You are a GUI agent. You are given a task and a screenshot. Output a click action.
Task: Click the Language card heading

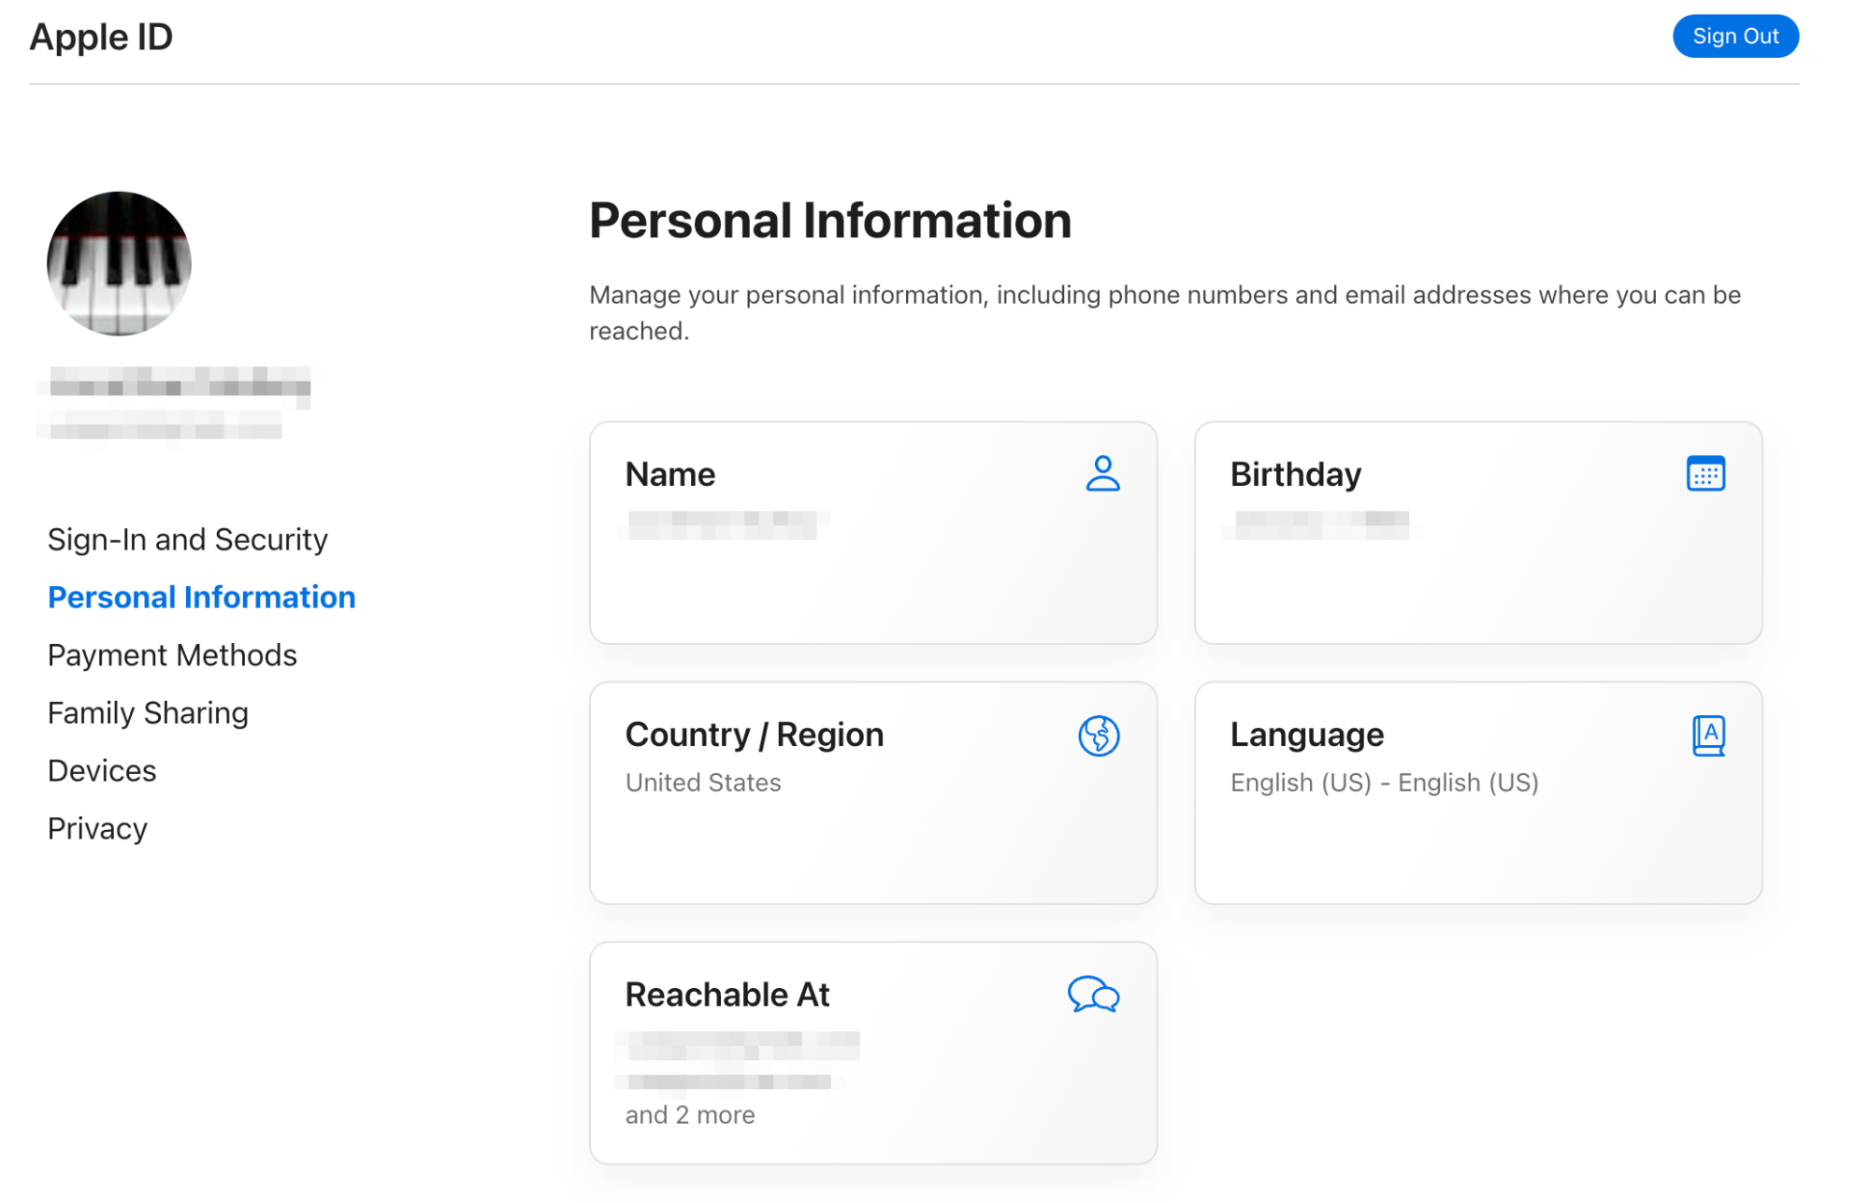click(x=1307, y=735)
